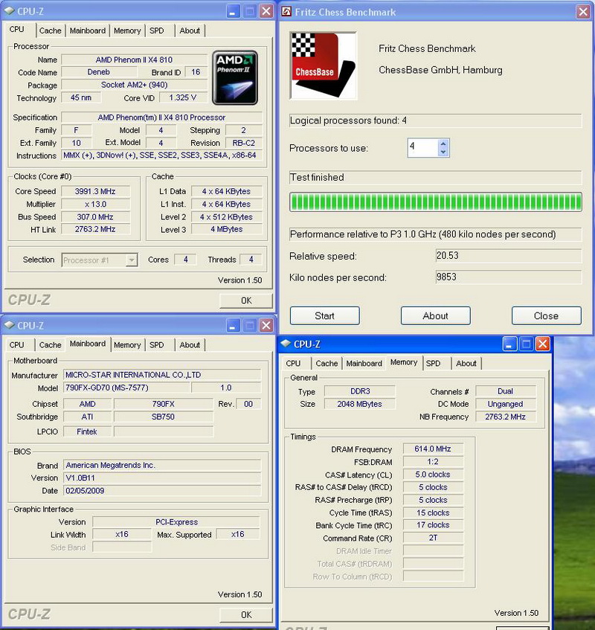Click the CPU-Z title icon in top-left window
Image resolution: width=595 pixels, height=630 pixels.
coord(9,11)
